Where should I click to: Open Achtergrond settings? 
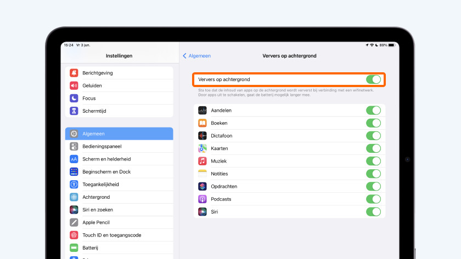[119, 197]
